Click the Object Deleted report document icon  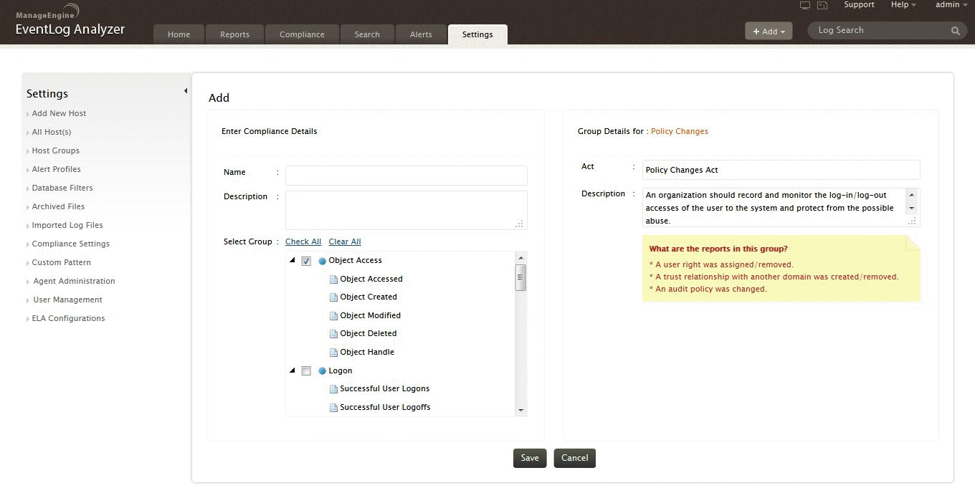333,334
